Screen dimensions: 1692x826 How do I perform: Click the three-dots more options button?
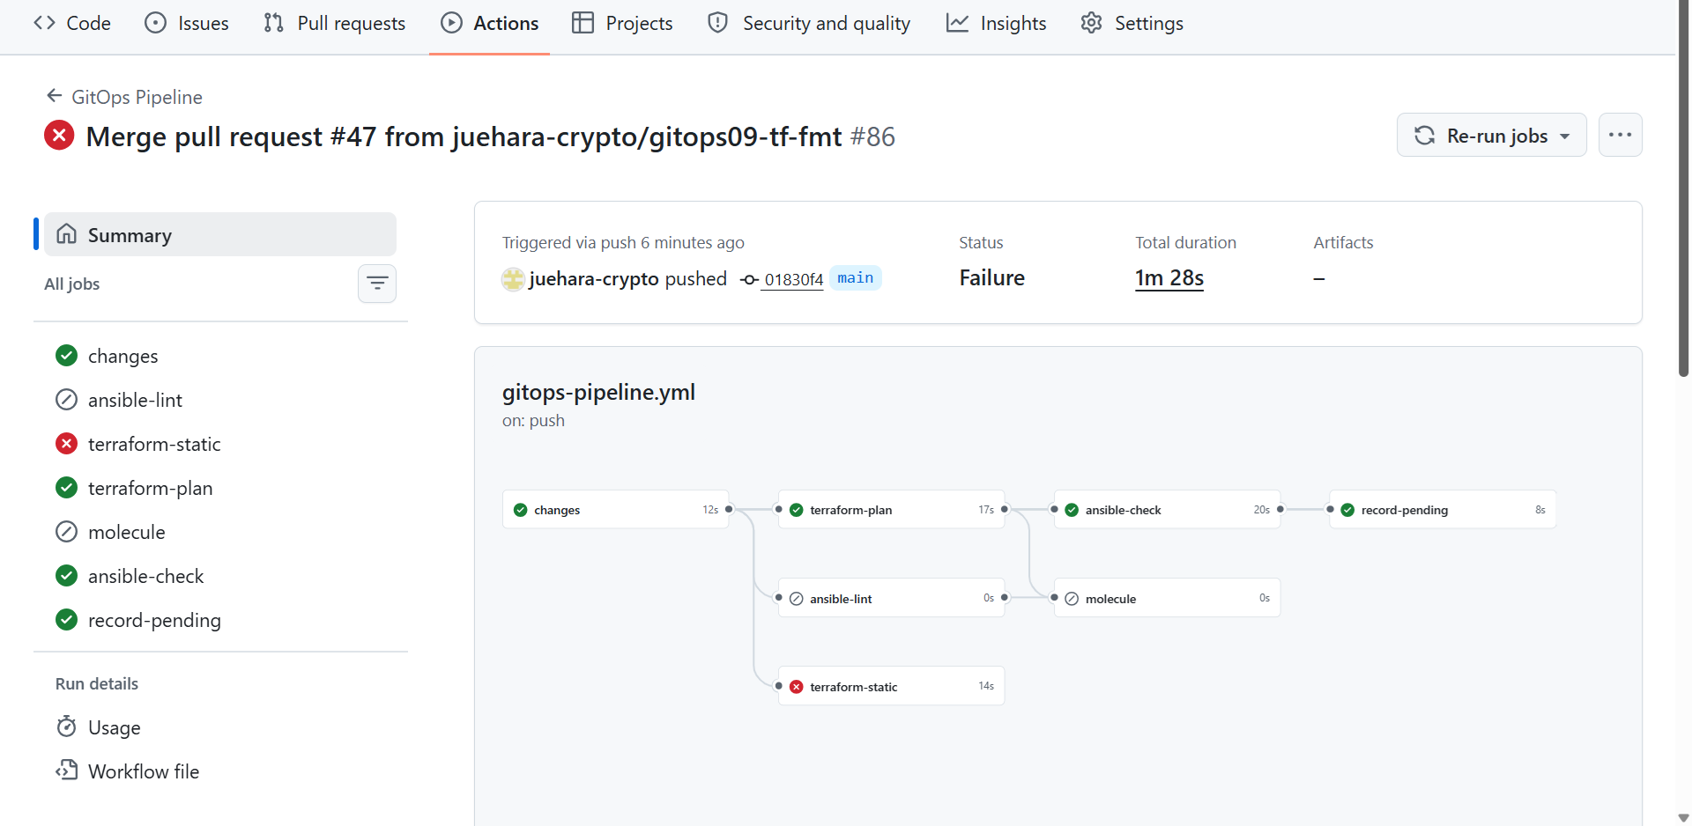pyautogui.click(x=1620, y=135)
